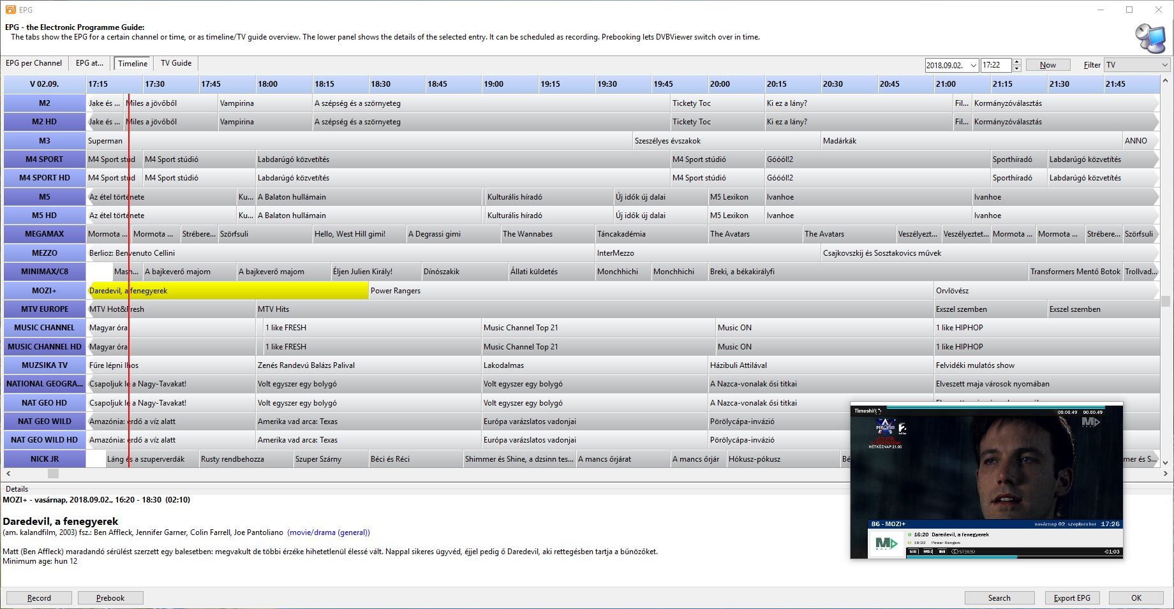Click the horizontal scrollbar thumb below timeline
The width and height of the screenshot is (1174, 609).
point(53,474)
